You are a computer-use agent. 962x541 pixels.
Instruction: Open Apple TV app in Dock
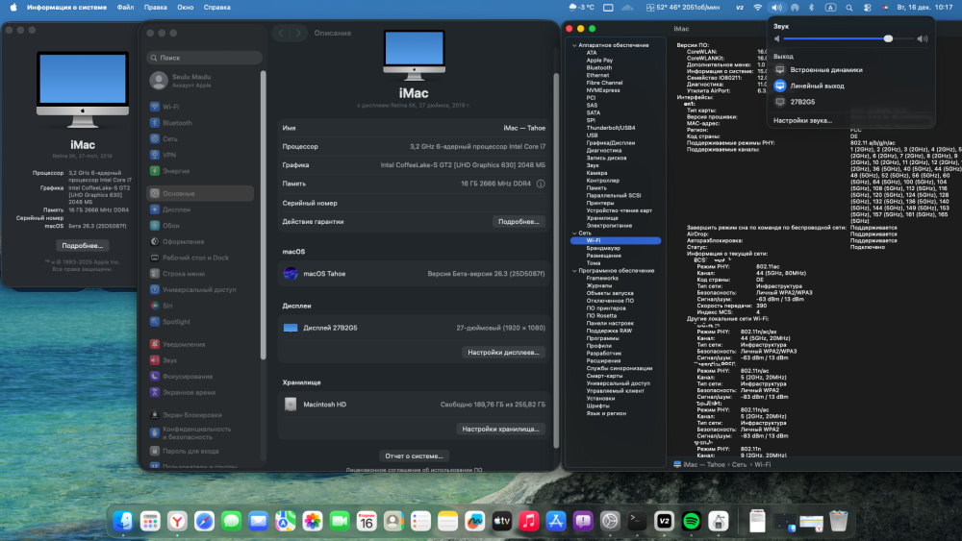502,522
